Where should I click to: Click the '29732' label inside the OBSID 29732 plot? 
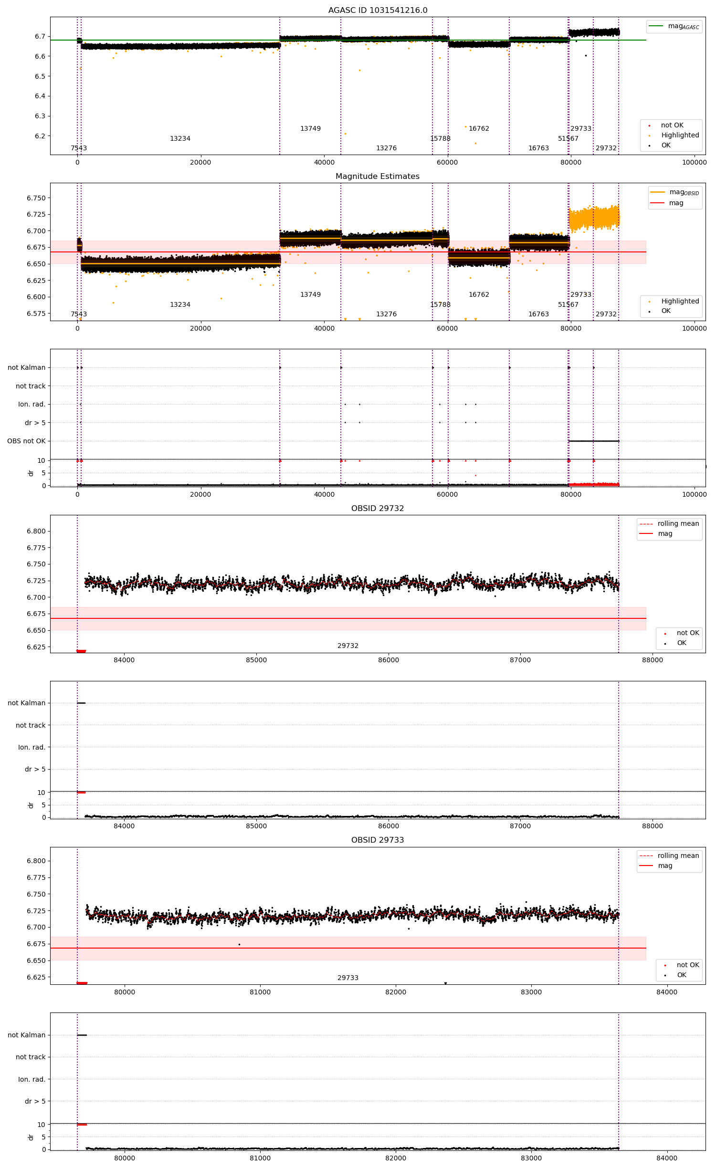click(x=348, y=646)
